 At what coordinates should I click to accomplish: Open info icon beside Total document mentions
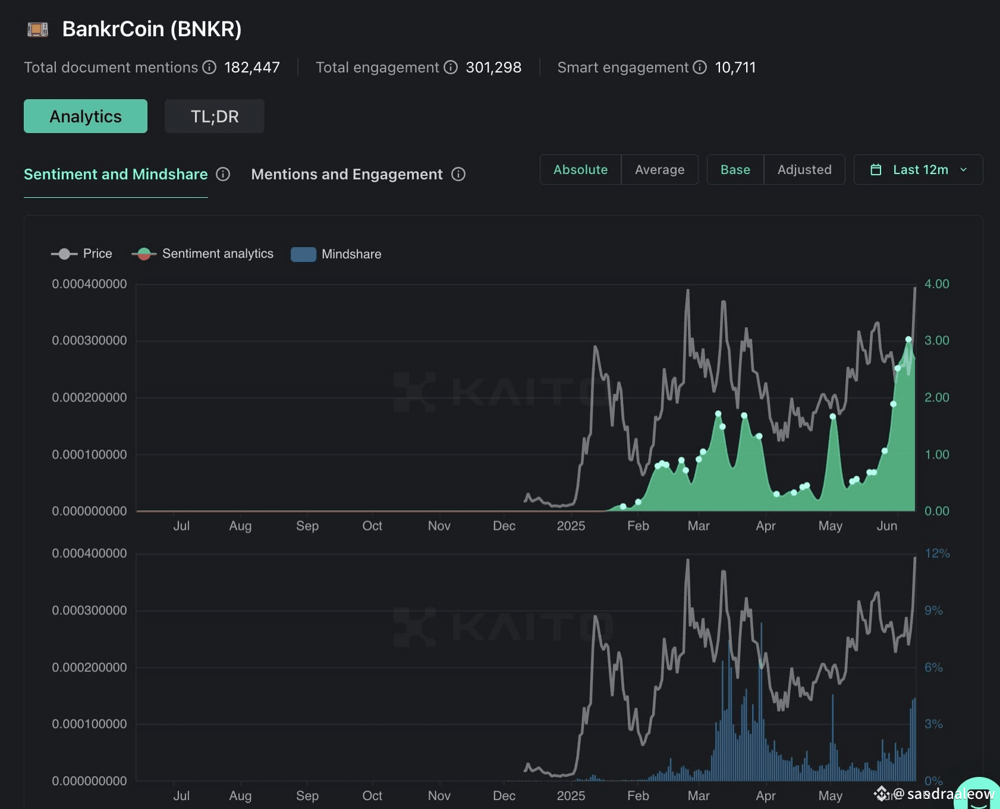click(x=209, y=67)
